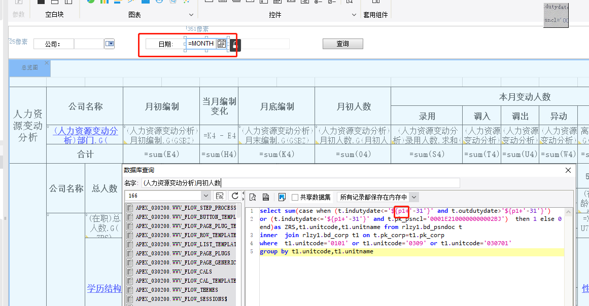
Task: Select the thumbnail preview at top right
Action: pyautogui.click(x=556, y=15)
